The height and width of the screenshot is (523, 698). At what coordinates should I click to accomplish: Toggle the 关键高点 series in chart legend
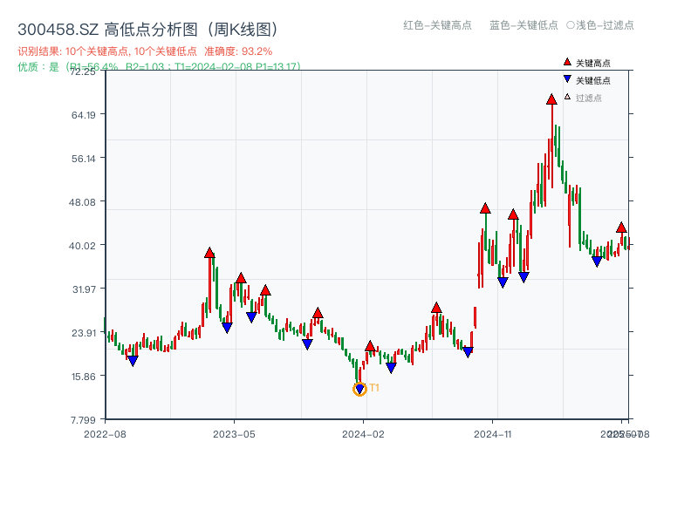click(586, 63)
